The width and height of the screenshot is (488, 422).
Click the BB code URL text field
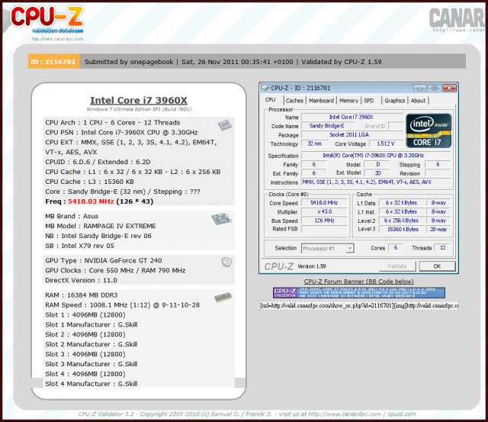point(359,306)
